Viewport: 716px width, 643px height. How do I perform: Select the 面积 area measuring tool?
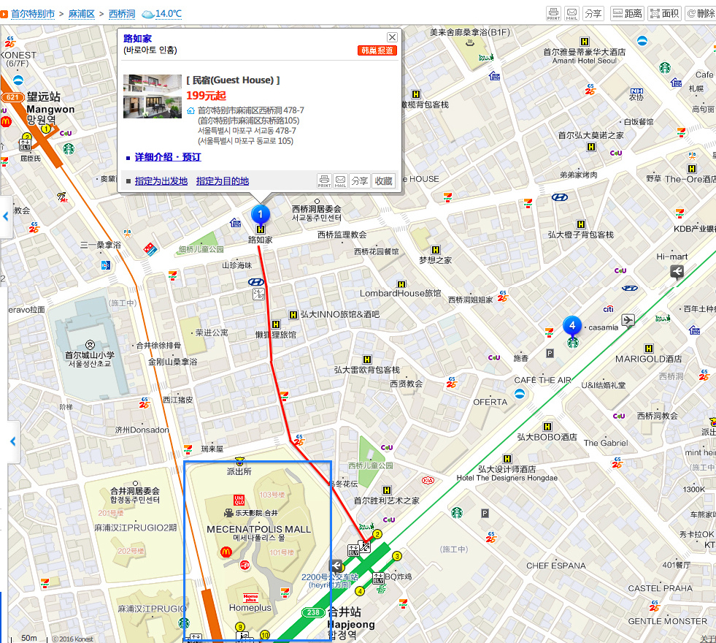(664, 14)
